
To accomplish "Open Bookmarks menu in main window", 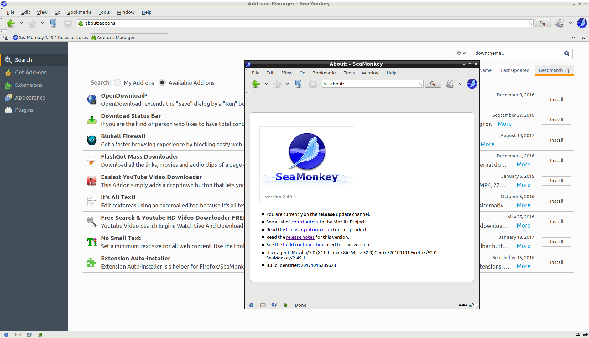I will (79, 12).
